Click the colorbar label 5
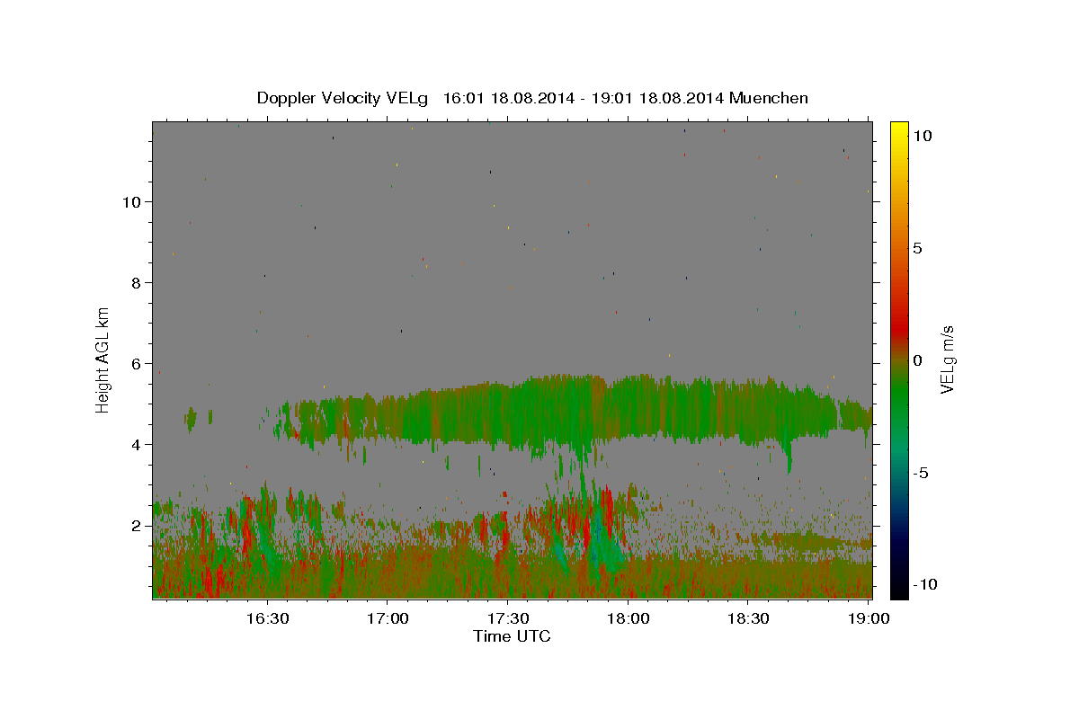Image resolution: width=1079 pixels, height=719 pixels. coord(917,248)
